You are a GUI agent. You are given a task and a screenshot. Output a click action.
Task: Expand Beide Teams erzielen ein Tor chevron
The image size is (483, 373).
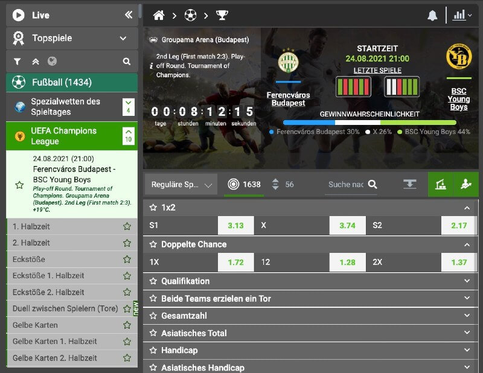pyautogui.click(x=467, y=298)
